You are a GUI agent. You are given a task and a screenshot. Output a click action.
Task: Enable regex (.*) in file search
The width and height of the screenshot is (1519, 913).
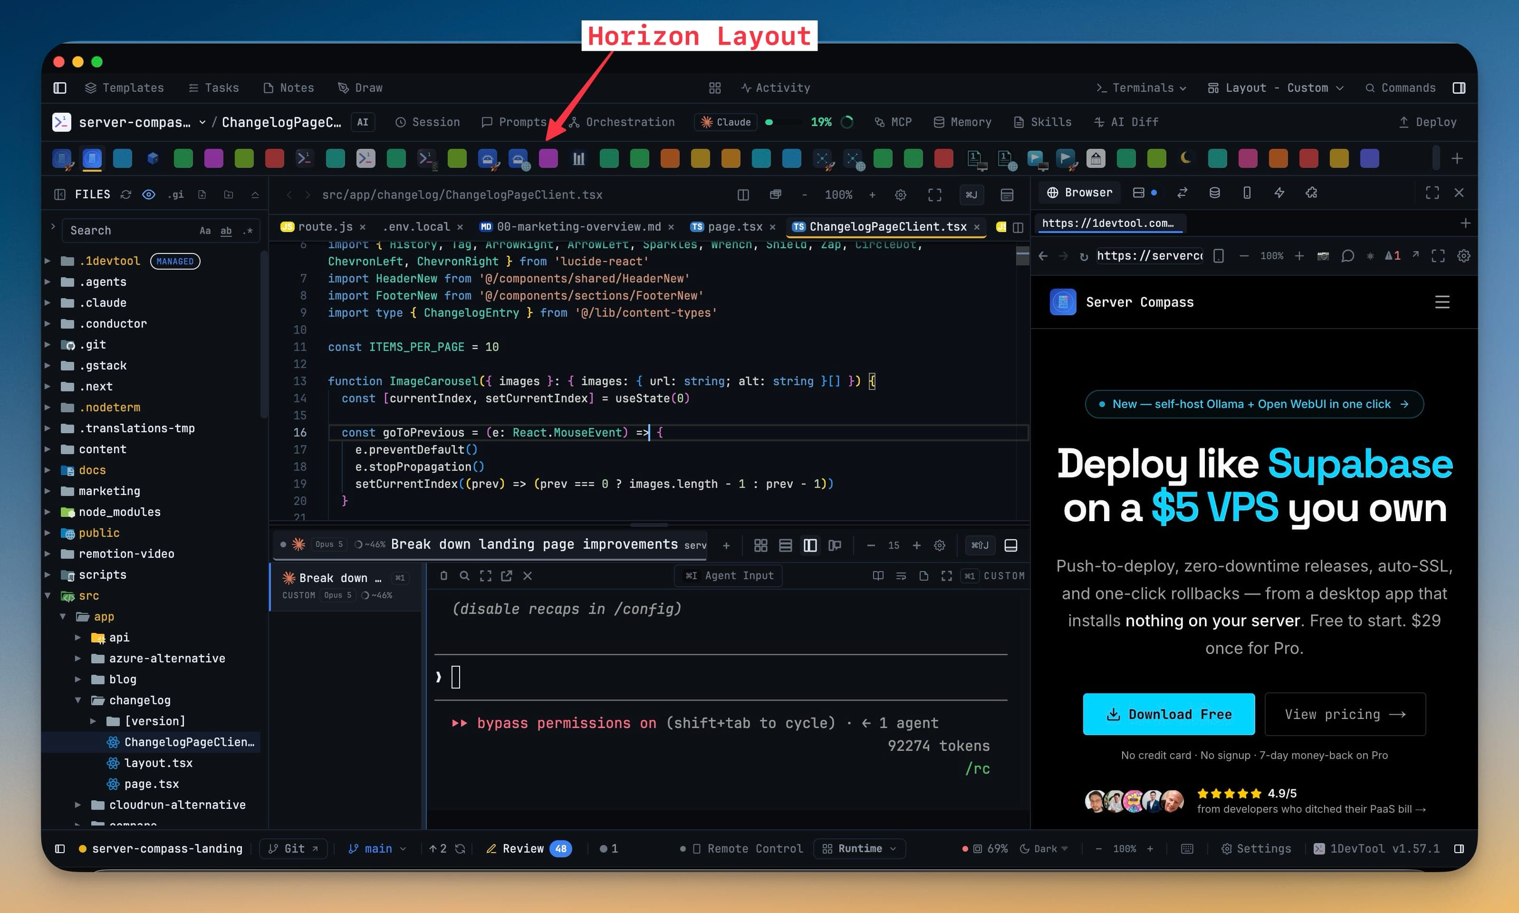(x=248, y=231)
